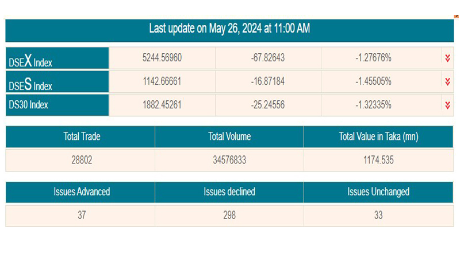Image resolution: width=460 pixels, height=258 pixels.
Task: Click the red down-arrow icon for DS30 Index
Action: click(447, 105)
